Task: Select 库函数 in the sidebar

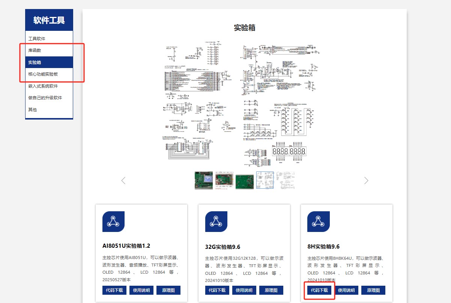Action: click(x=49, y=50)
